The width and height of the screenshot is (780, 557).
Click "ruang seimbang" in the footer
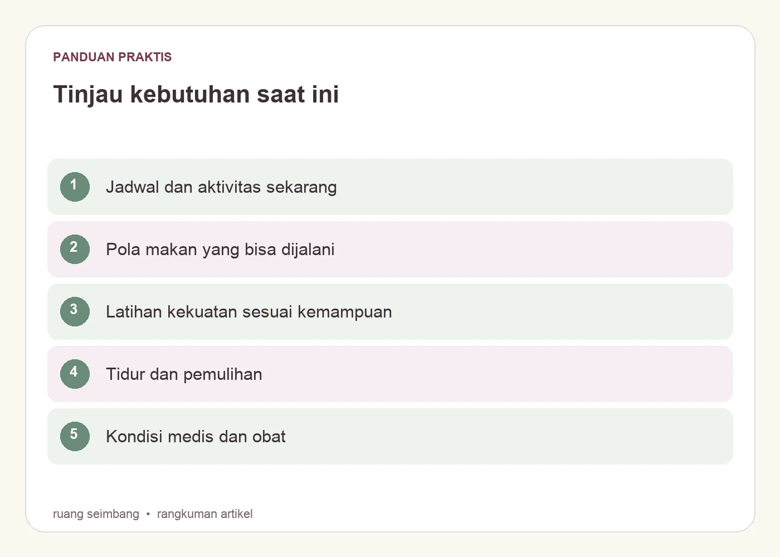coord(96,514)
